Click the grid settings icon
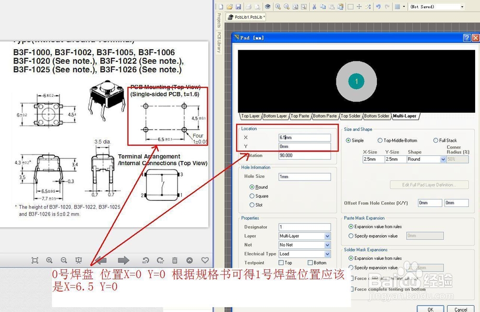 point(397,7)
